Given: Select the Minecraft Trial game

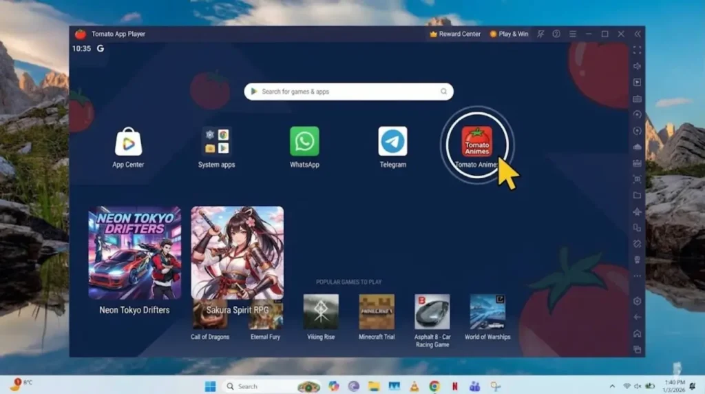Looking at the screenshot, I should [x=377, y=312].
